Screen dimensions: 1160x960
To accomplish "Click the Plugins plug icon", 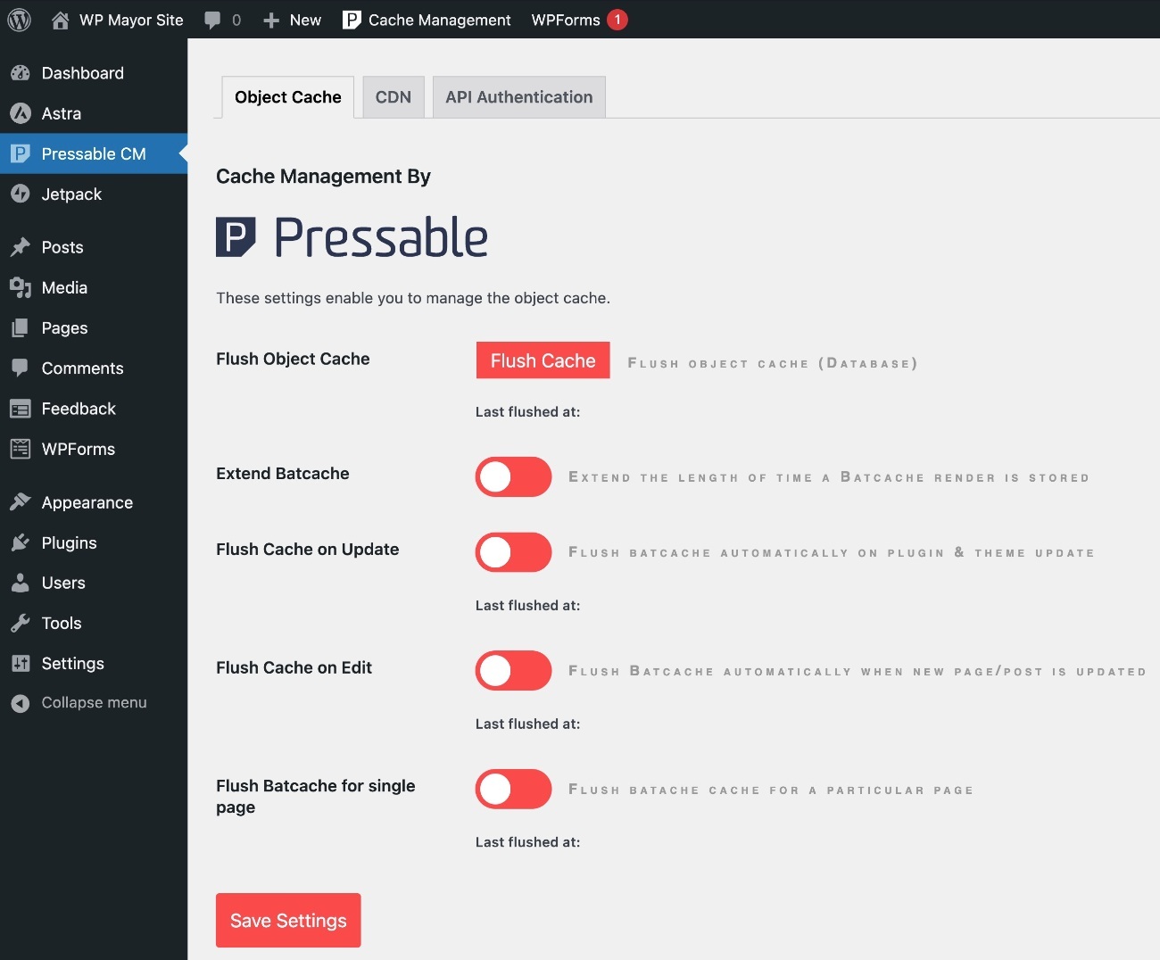I will point(21,542).
